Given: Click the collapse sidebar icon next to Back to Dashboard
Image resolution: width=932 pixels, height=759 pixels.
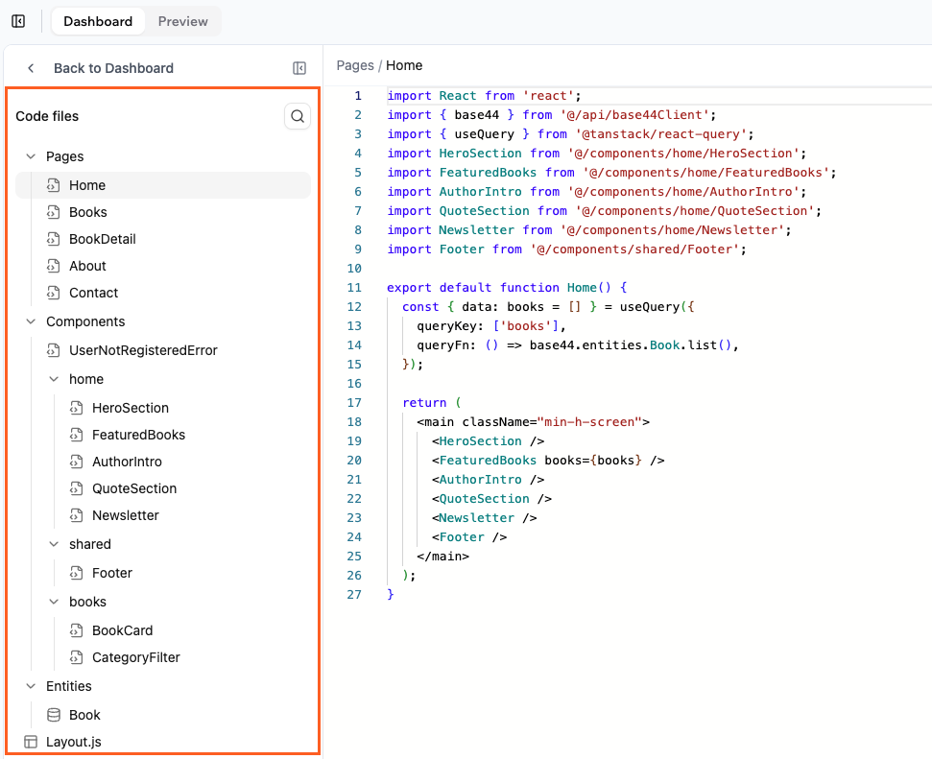Looking at the screenshot, I should click(299, 67).
